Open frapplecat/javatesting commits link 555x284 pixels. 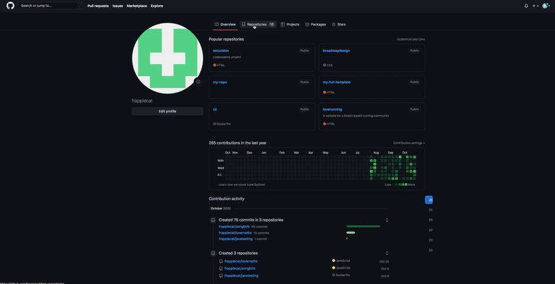coord(236,238)
